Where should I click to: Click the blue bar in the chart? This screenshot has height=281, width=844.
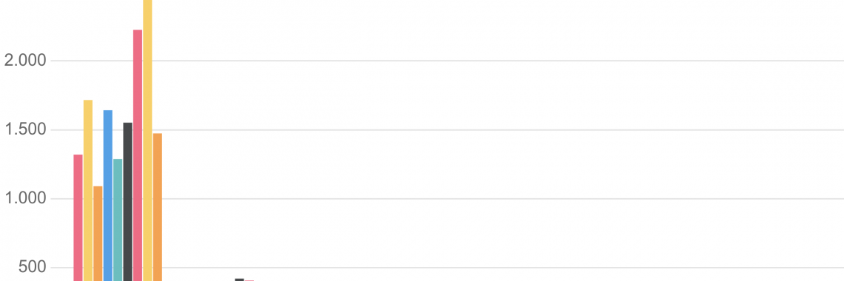pyautogui.click(x=107, y=195)
